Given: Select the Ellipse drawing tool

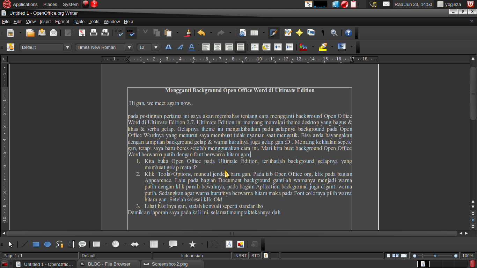Looking at the screenshot, I should tap(47, 244).
